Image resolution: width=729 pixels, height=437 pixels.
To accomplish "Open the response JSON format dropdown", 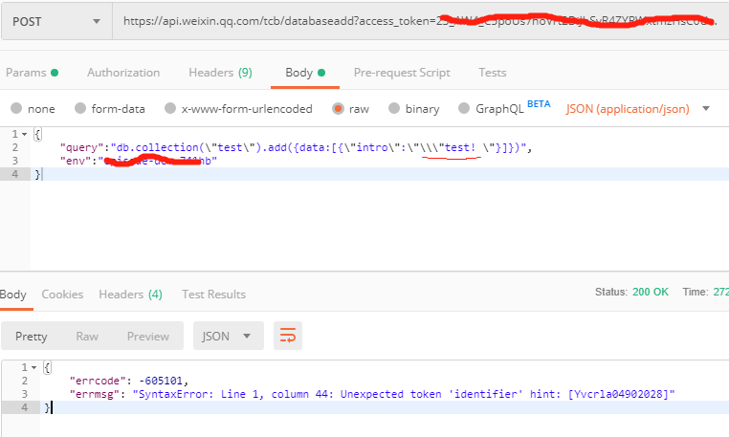I will (229, 336).
